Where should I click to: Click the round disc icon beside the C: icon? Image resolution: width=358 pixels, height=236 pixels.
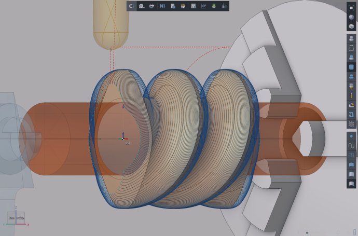[141, 6]
